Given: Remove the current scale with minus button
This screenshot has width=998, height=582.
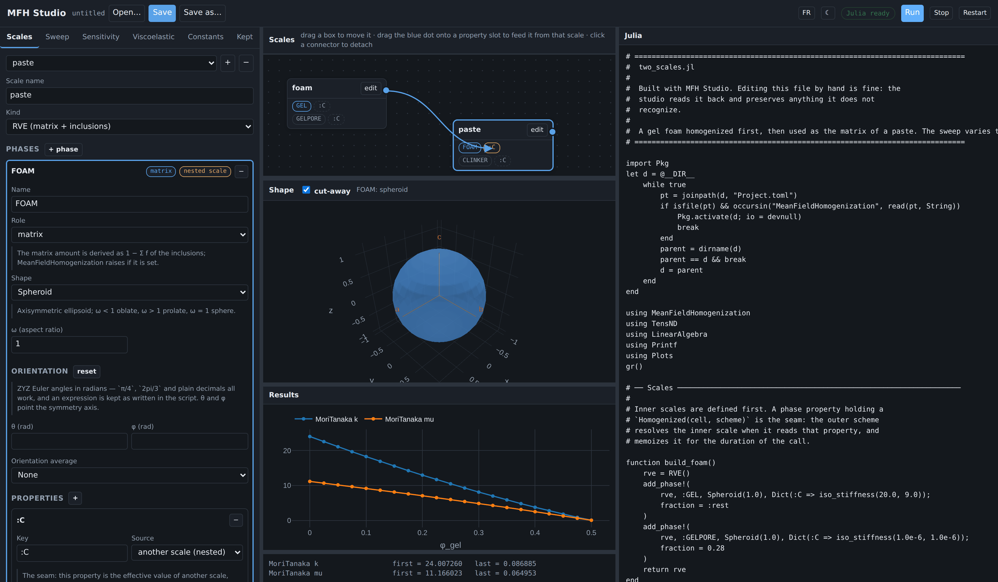Looking at the screenshot, I should click(246, 63).
